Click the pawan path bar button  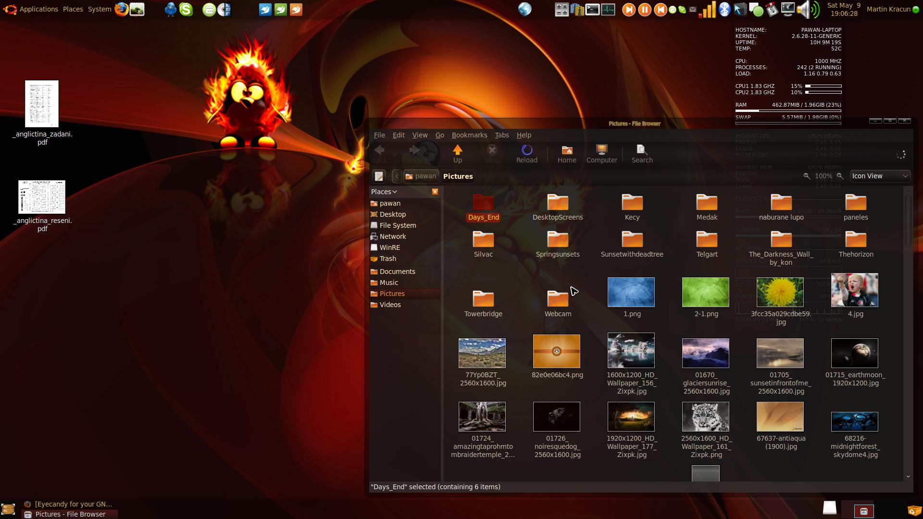(421, 176)
